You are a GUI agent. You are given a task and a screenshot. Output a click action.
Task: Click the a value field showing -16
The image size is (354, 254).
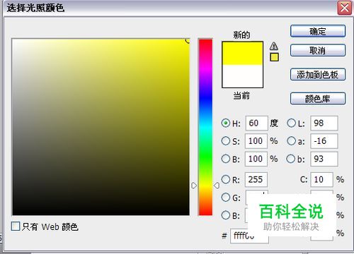coord(324,141)
